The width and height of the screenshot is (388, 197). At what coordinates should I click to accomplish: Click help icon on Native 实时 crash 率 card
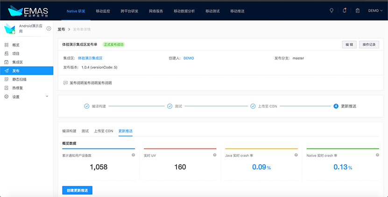click(x=377, y=155)
